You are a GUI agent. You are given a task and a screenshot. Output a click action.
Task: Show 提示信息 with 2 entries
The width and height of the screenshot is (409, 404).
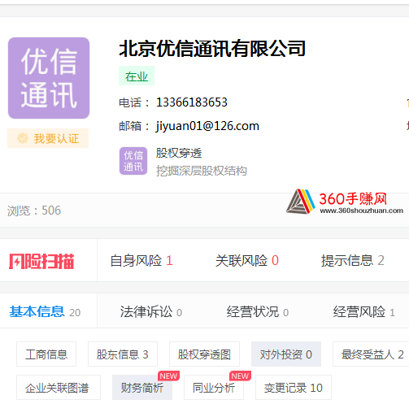tap(352, 261)
